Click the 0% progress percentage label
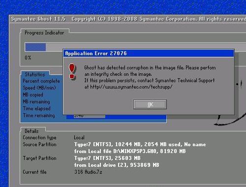The height and width of the screenshot is (187, 246). pos(28,58)
